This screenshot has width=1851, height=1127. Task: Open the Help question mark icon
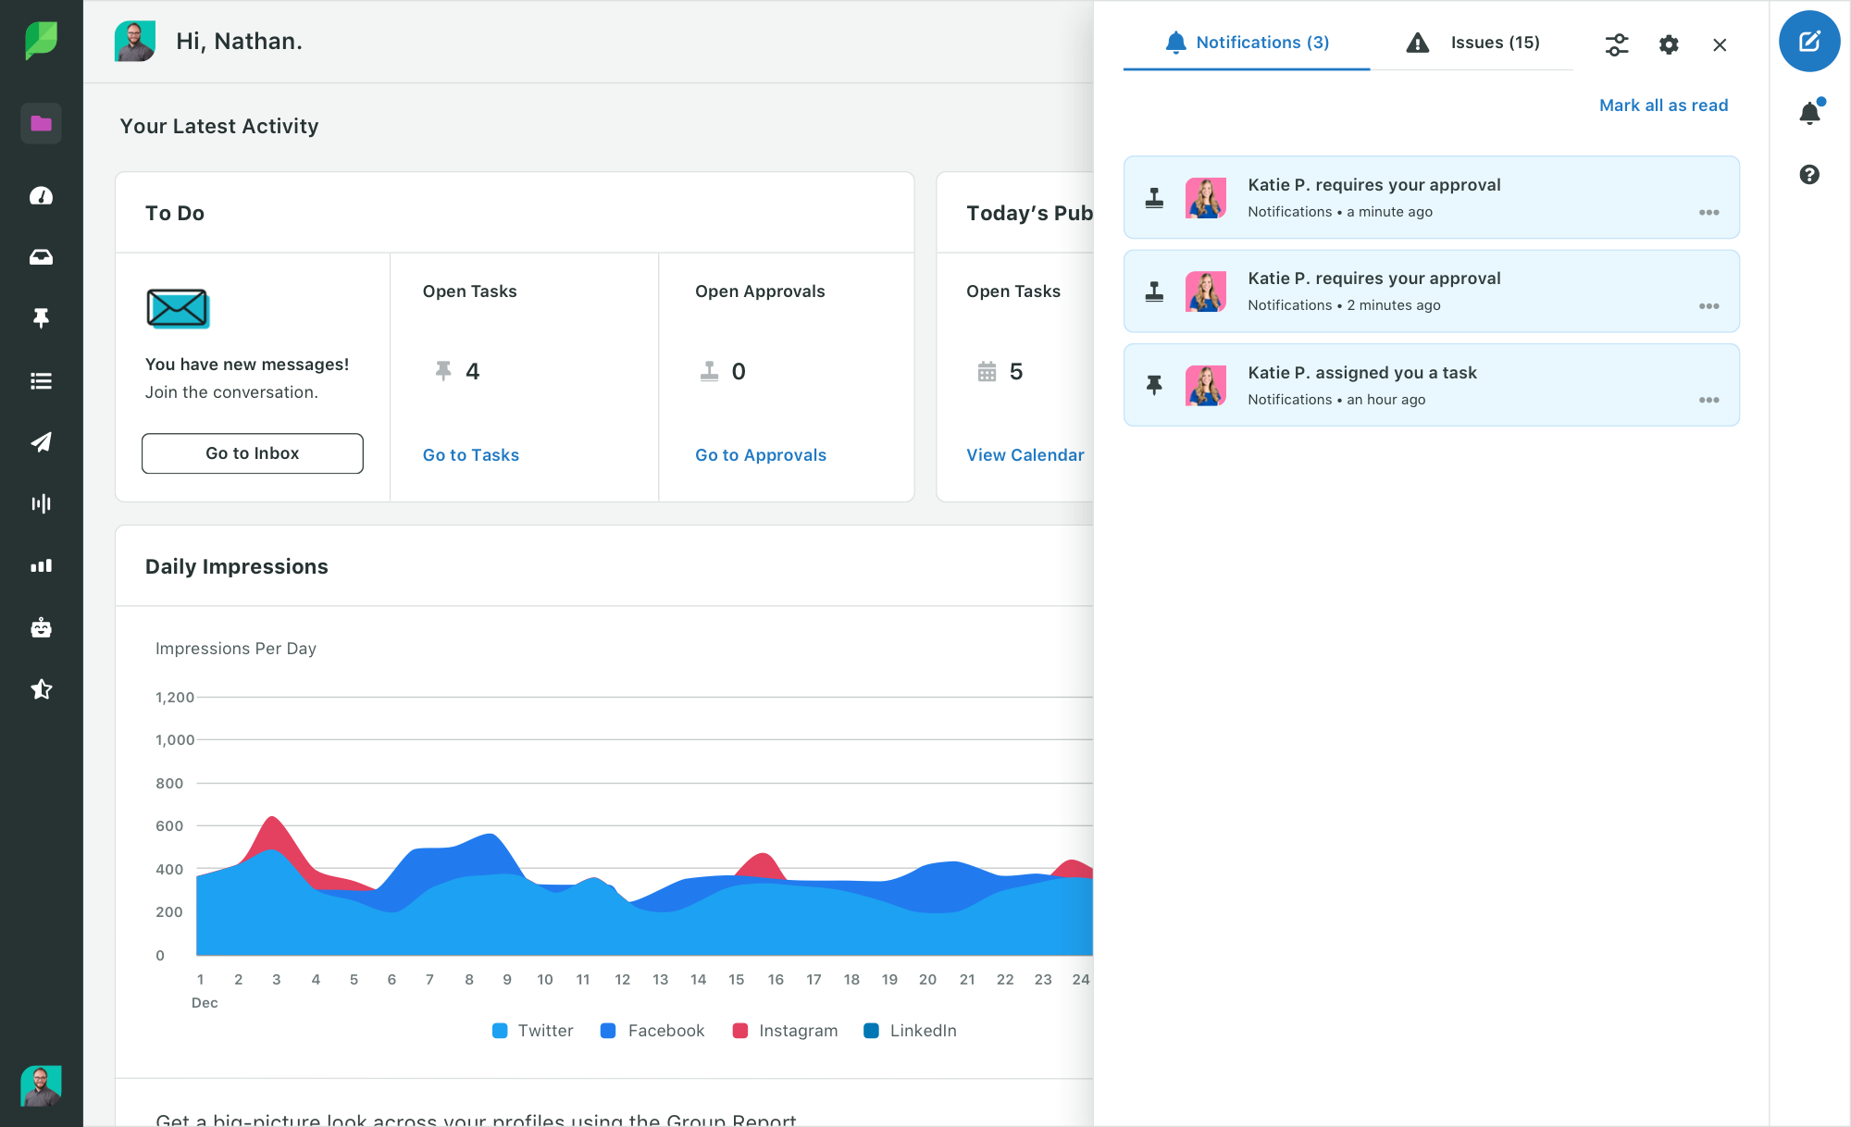point(1809,174)
